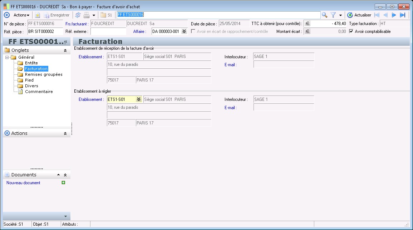Collapse the Général tree node
The image size is (413, 230).
click(7, 57)
